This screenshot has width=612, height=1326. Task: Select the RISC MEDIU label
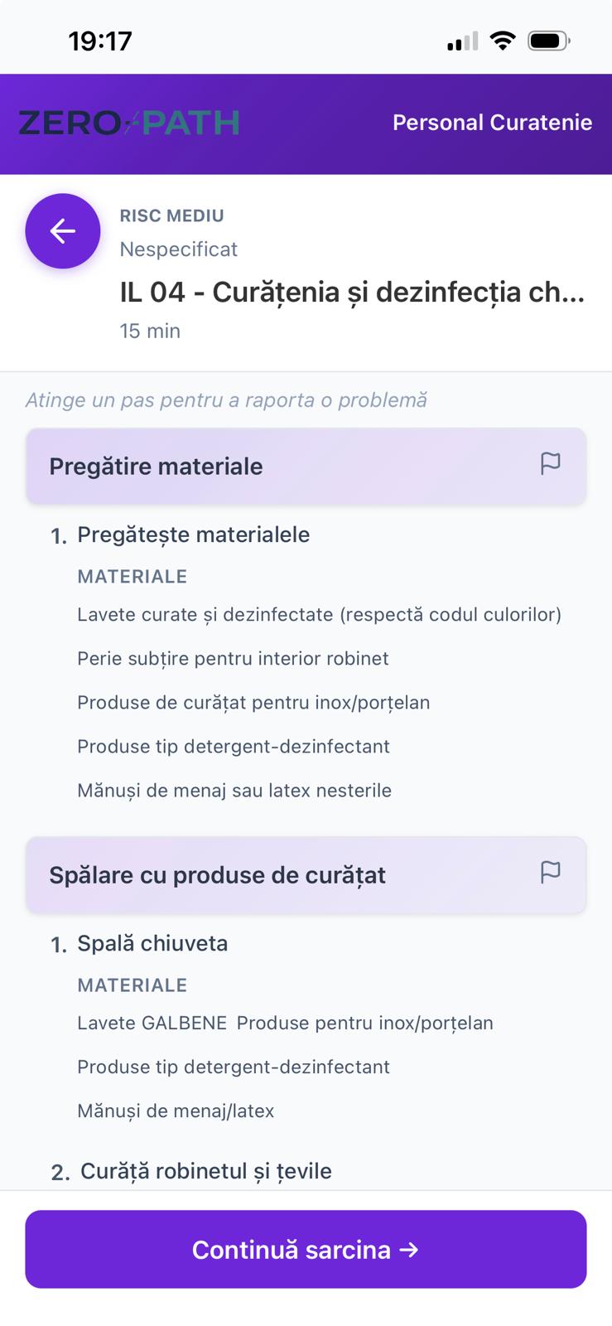click(171, 215)
